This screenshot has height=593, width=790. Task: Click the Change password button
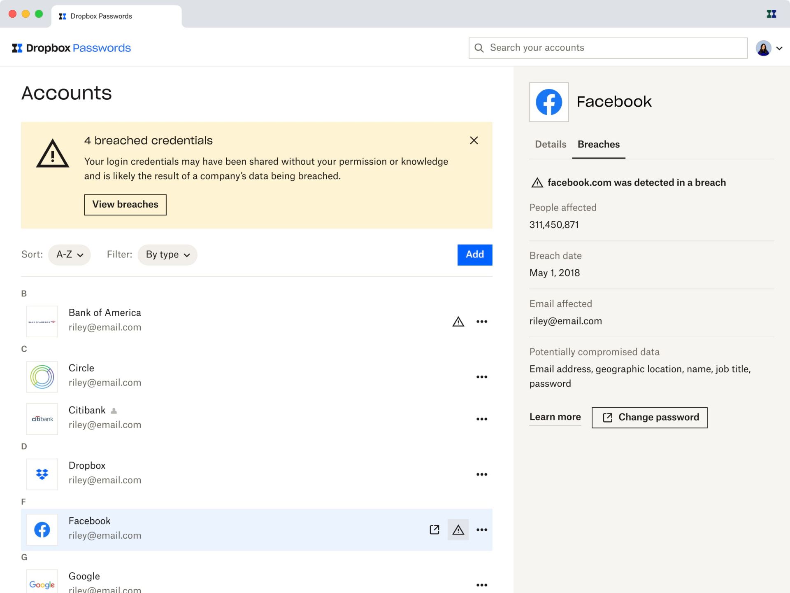coord(649,417)
